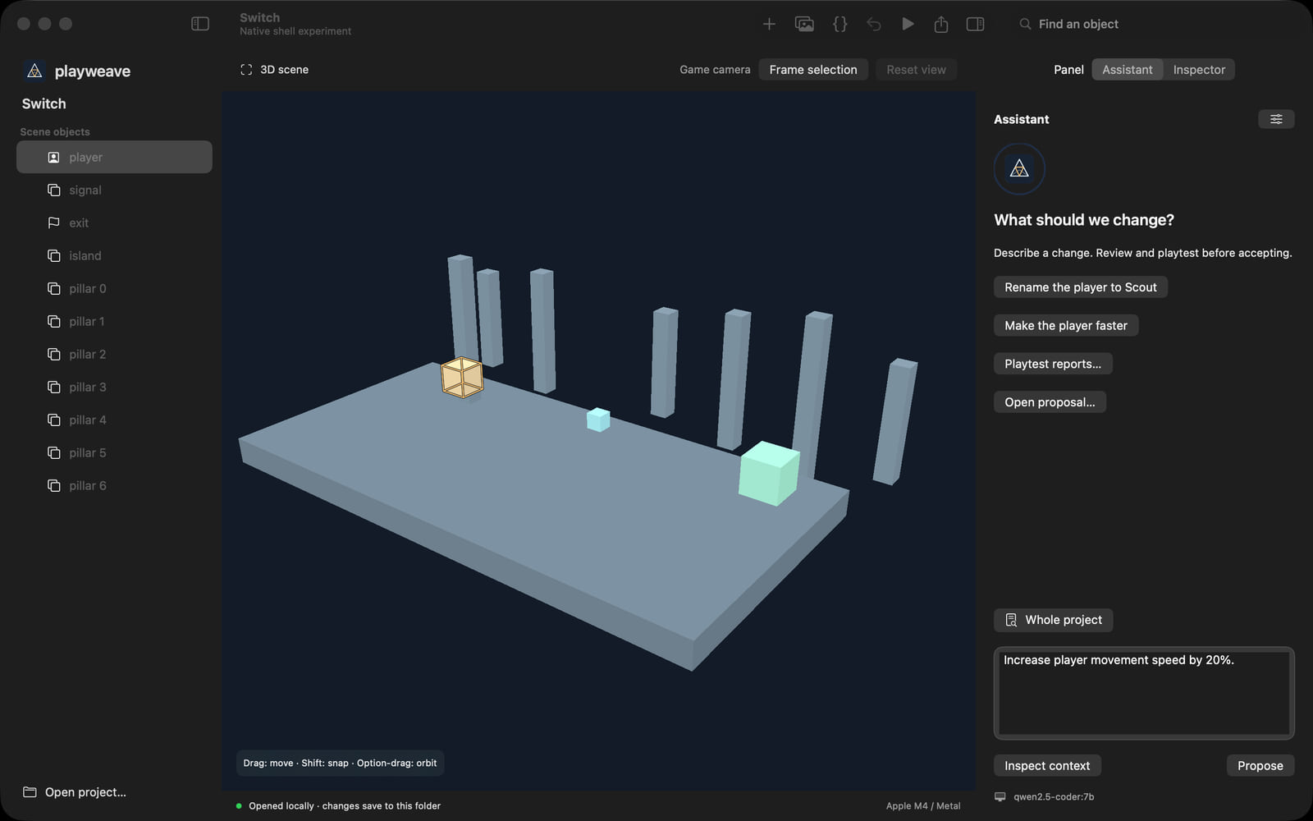Open the Whole project scope selector
The image size is (1313, 821).
(x=1053, y=620)
